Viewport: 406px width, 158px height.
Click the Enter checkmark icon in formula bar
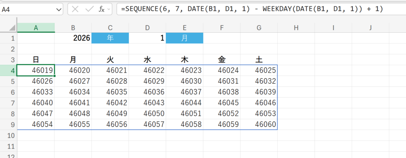coord(89,9)
